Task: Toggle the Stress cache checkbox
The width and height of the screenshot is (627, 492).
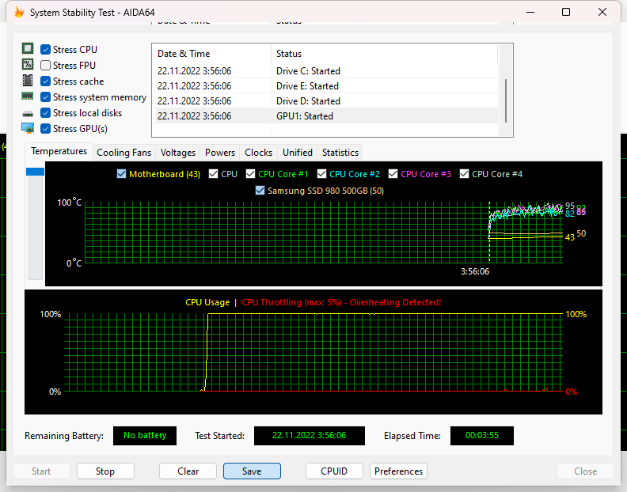Action: (x=46, y=81)
